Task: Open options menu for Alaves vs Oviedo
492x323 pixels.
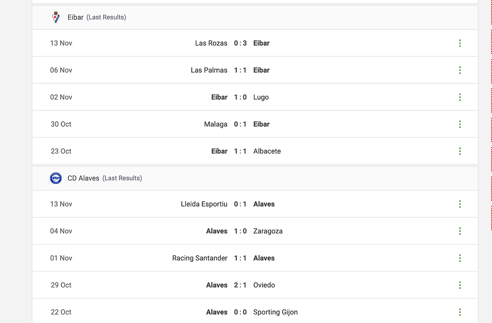Action: [x=460, y=285]
